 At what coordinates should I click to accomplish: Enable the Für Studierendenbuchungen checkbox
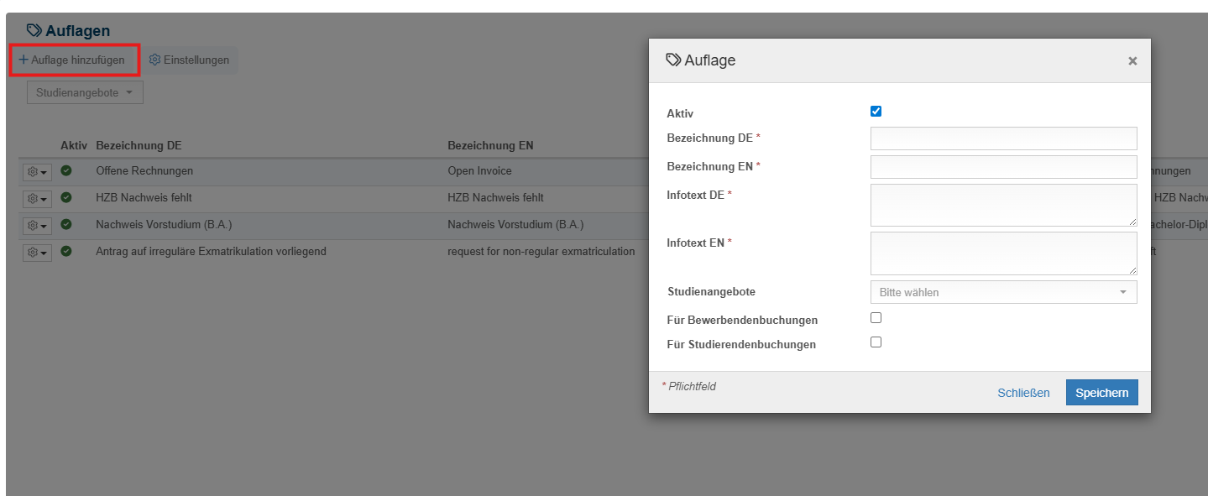(x=876, y=342)
